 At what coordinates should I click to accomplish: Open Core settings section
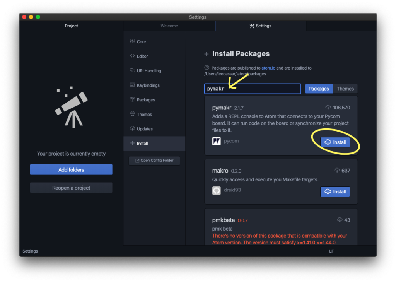(154, 42)
